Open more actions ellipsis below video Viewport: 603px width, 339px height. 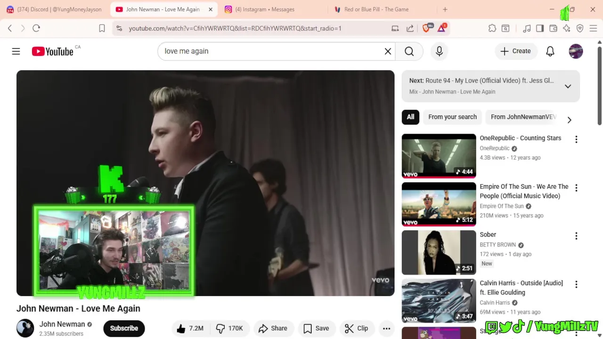[x=386, y=329]
